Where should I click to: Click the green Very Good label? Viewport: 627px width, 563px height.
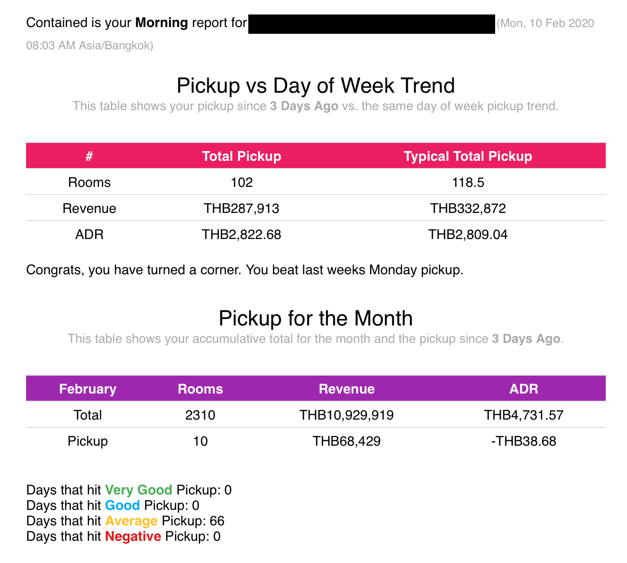(139, 490)
